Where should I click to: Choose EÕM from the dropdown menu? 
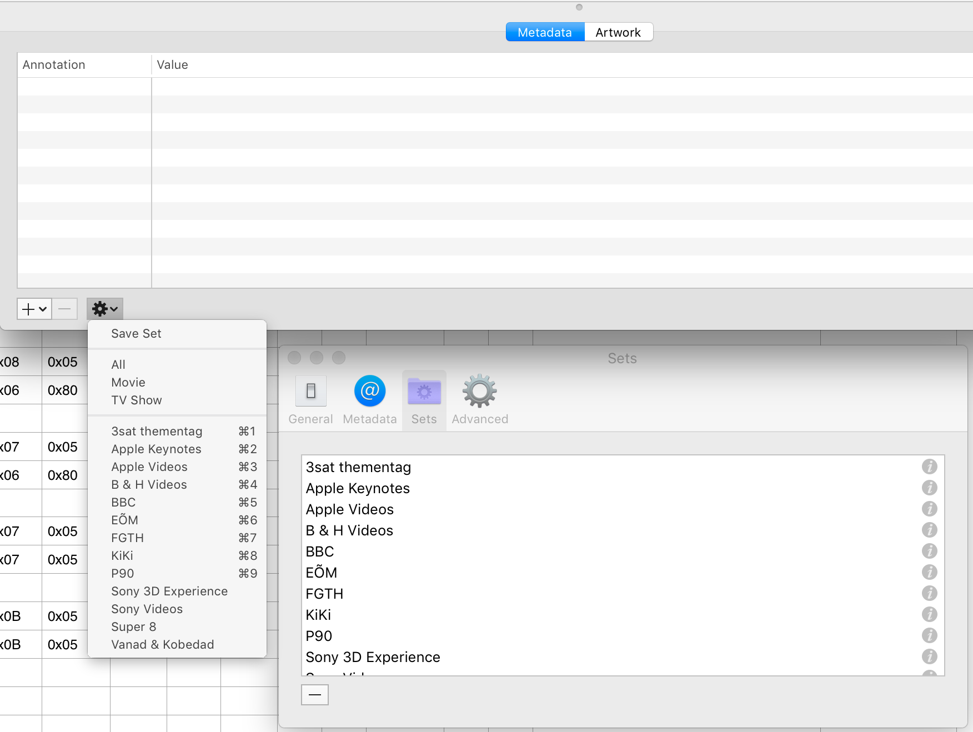[x=177, y=520]
